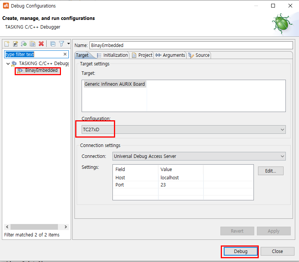
Task: Edit the Name field BinayEmbedded
Action: pyautogui.click(x=191, y=45)
